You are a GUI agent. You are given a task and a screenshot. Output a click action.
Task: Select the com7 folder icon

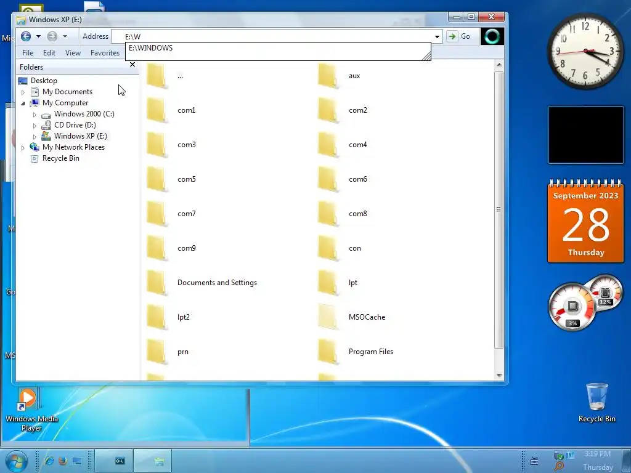[156, 214]
